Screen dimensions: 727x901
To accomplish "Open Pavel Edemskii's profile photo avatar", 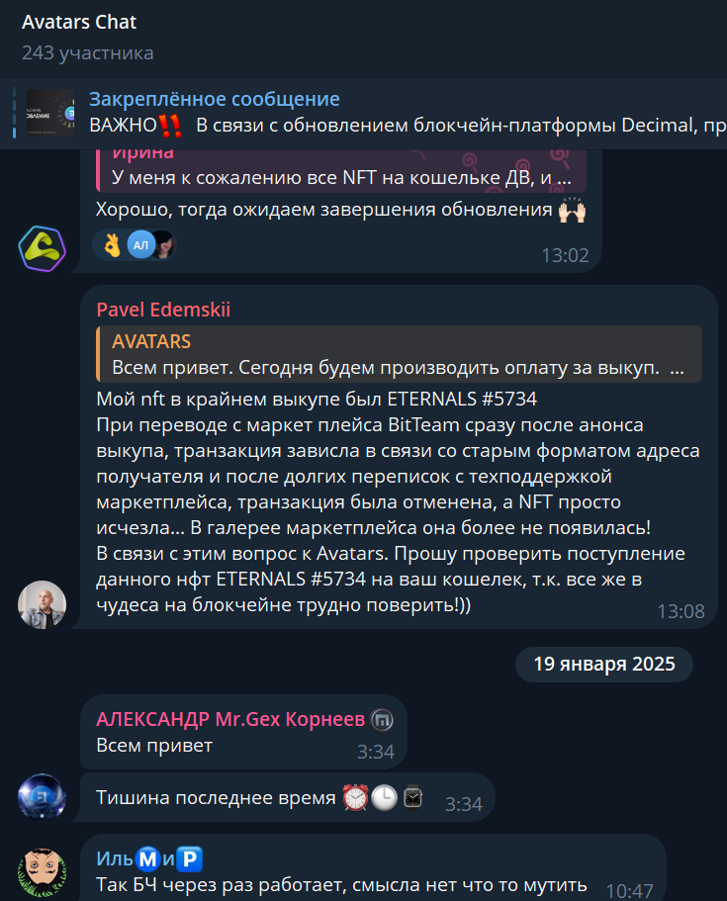I will 42,604.
